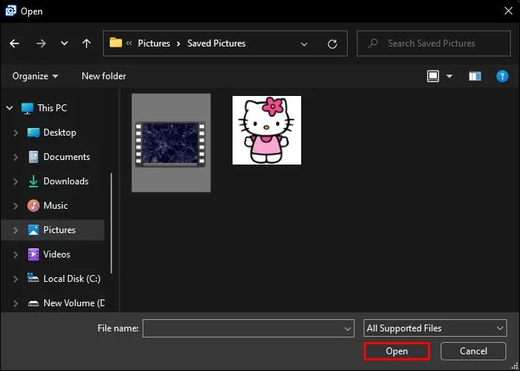520x371 pixels.
Task: Go up one folder level
Action: pos(87,43)
